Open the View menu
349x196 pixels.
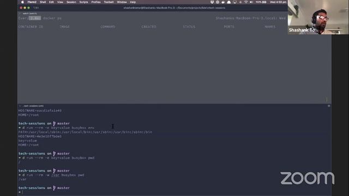(60, 2)
